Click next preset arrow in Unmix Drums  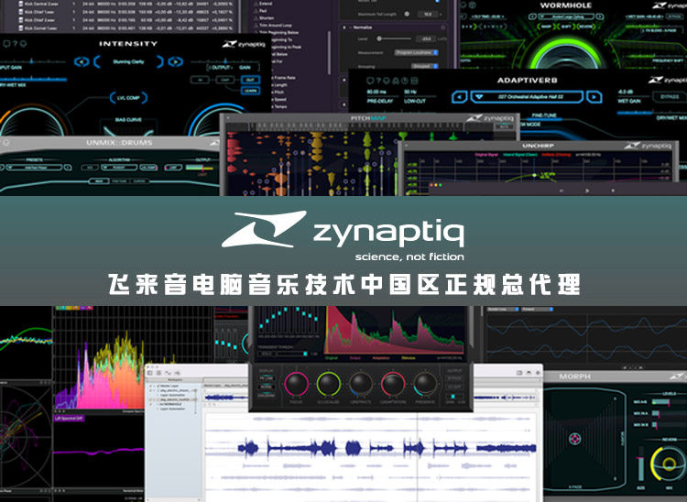point(68,168)
